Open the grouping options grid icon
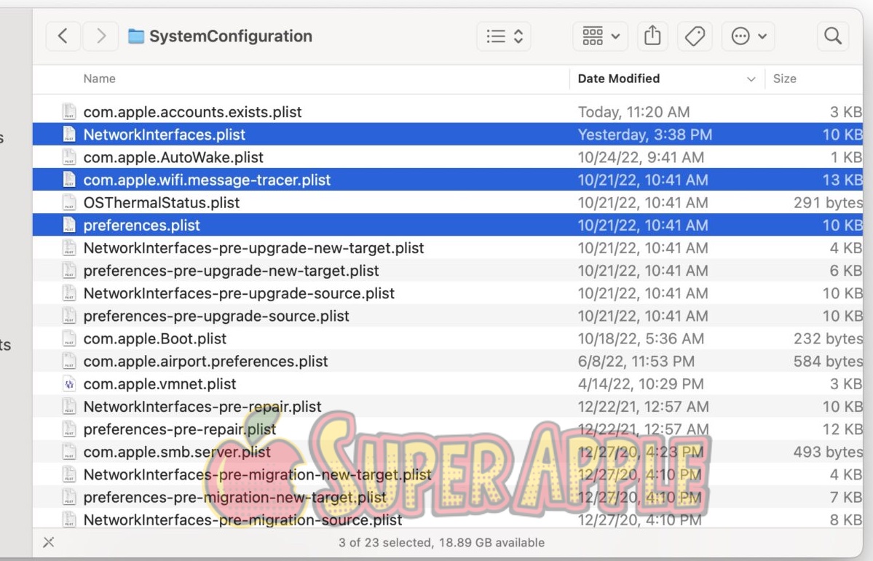Screen dimensions: 873x561 pos(595,36)
